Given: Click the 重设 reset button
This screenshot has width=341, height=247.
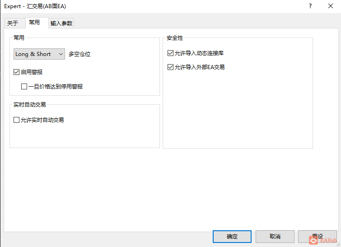Looking at the screenshot, I should (318, 237).
